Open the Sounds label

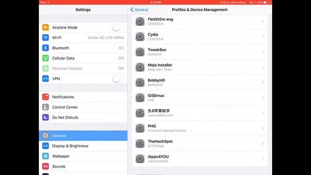(x=59, y=166)
